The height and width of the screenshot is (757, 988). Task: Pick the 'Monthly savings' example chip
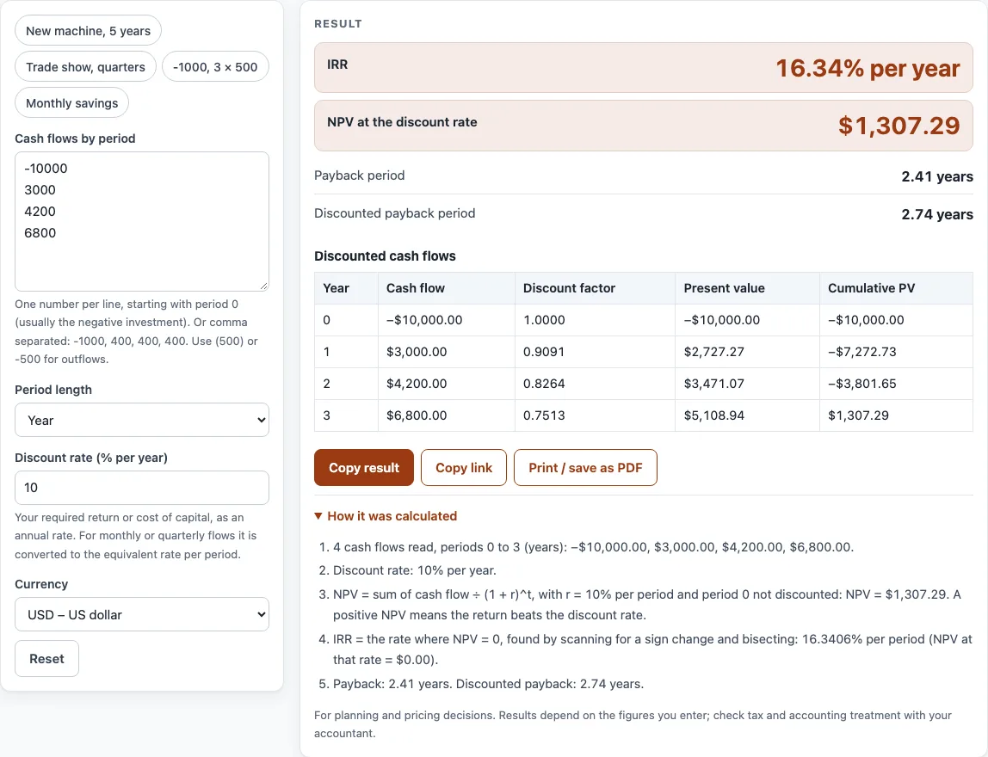[71, 102]
